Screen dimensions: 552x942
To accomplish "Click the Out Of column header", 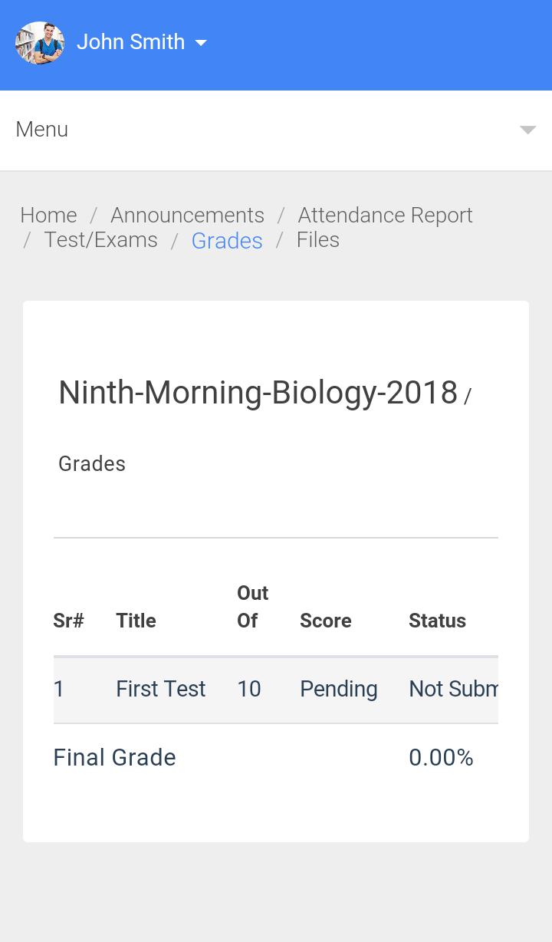I will [x=253, y=607].
